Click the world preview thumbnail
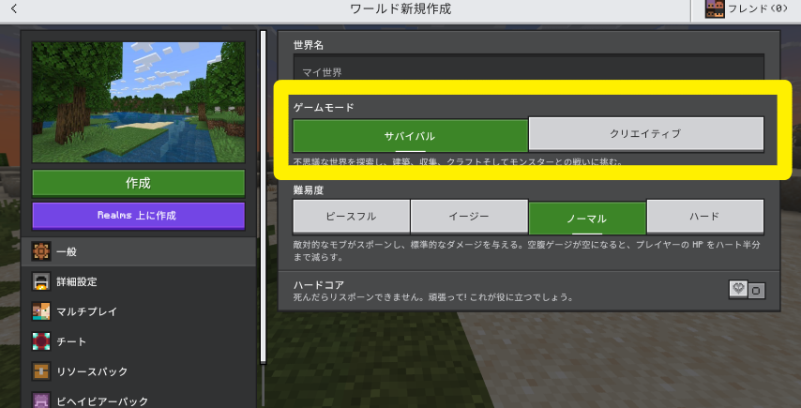Screen dimensions: 801x408 click(x=139, y=102)
